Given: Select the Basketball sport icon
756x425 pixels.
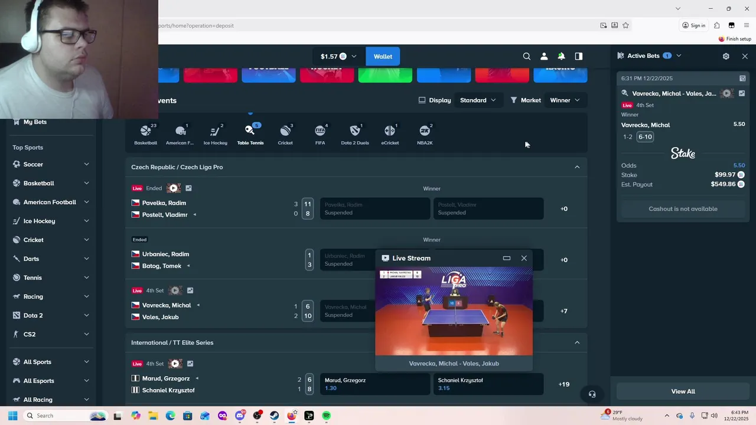Looking at the screenshot, I should pyautogui.click(x=145, y=135).
